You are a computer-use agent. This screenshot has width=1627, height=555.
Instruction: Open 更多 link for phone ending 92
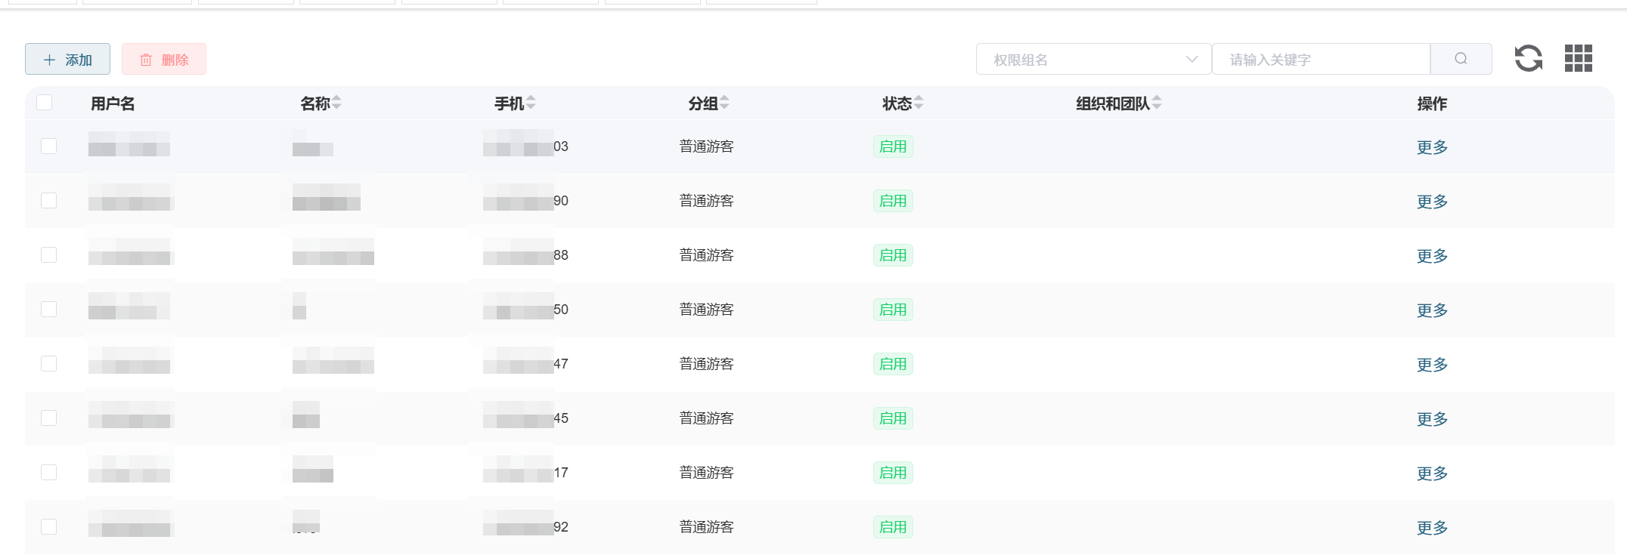tap(1432, 528)
